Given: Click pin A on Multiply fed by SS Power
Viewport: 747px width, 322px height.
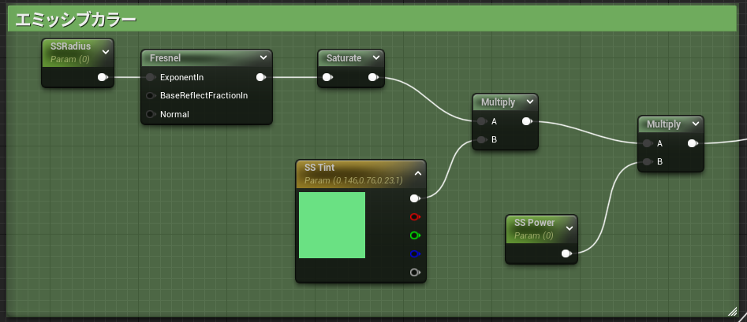Looking at the screenshot, I should click(648, 143).
